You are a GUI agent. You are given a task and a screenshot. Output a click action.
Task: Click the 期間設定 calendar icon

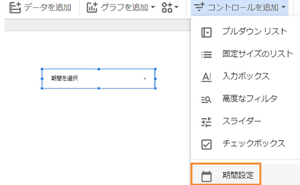coord(206,176)
